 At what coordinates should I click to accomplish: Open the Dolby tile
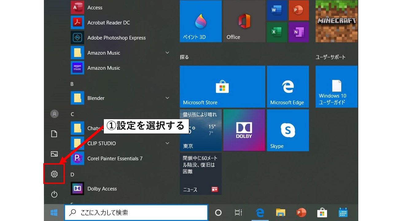tap(244, 130)
